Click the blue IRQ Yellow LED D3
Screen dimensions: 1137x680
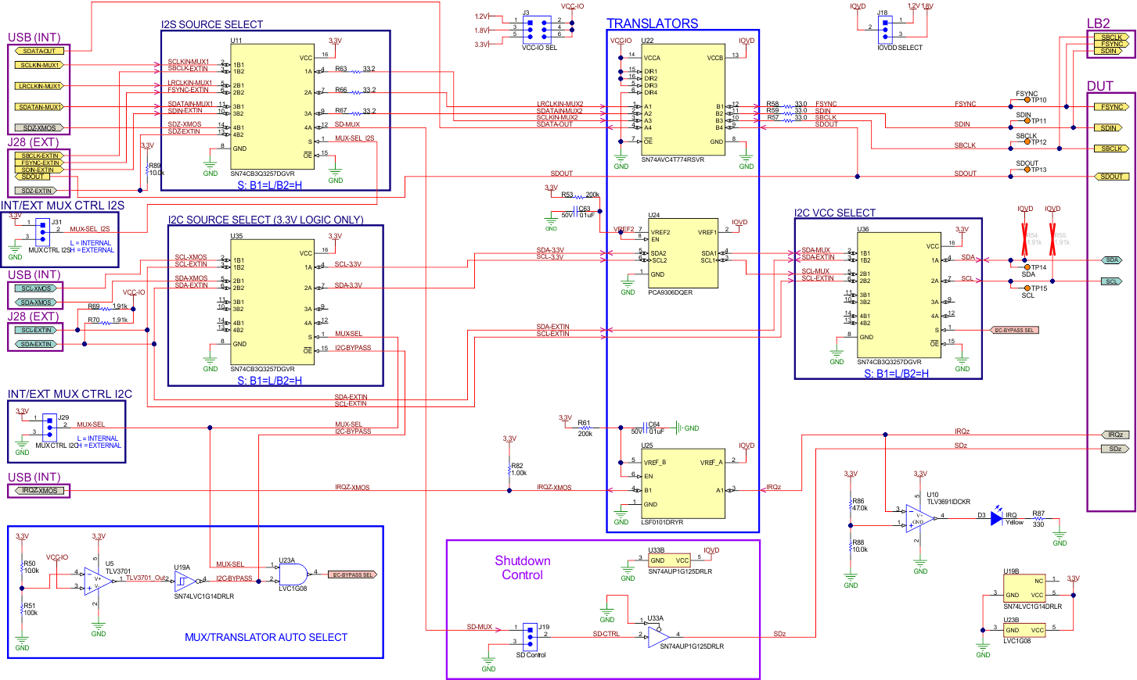[995, 519]
